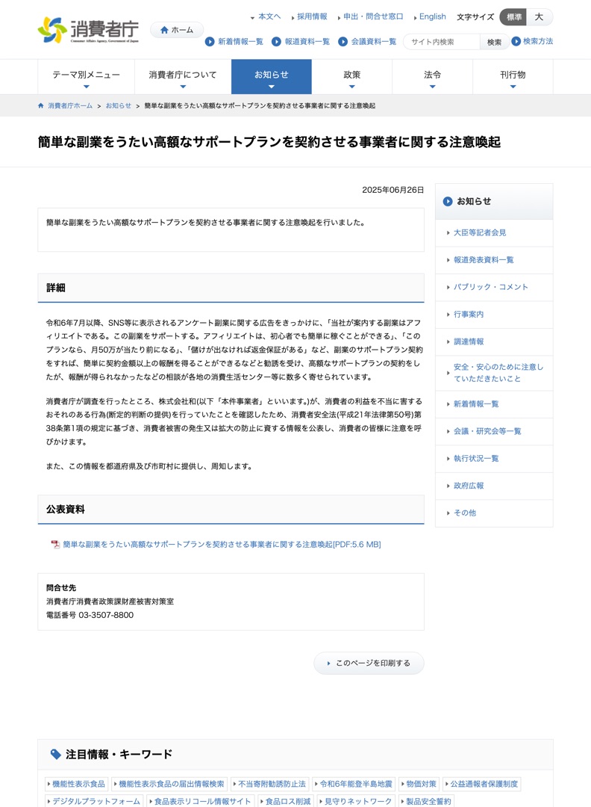Open the 注意喚起 PDF document link
This screenshot has height=807, width=591.
(x=222, y=545)
